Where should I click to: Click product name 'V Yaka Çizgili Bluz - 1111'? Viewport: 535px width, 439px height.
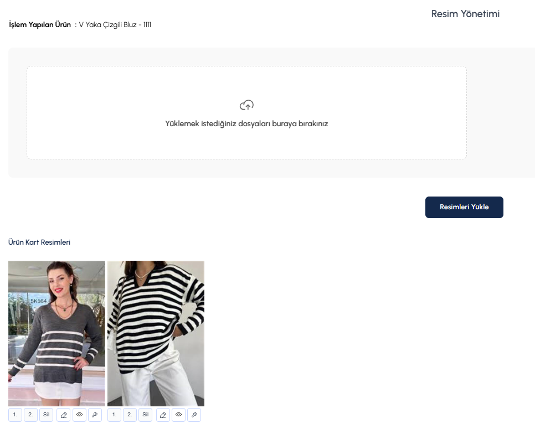115,25
